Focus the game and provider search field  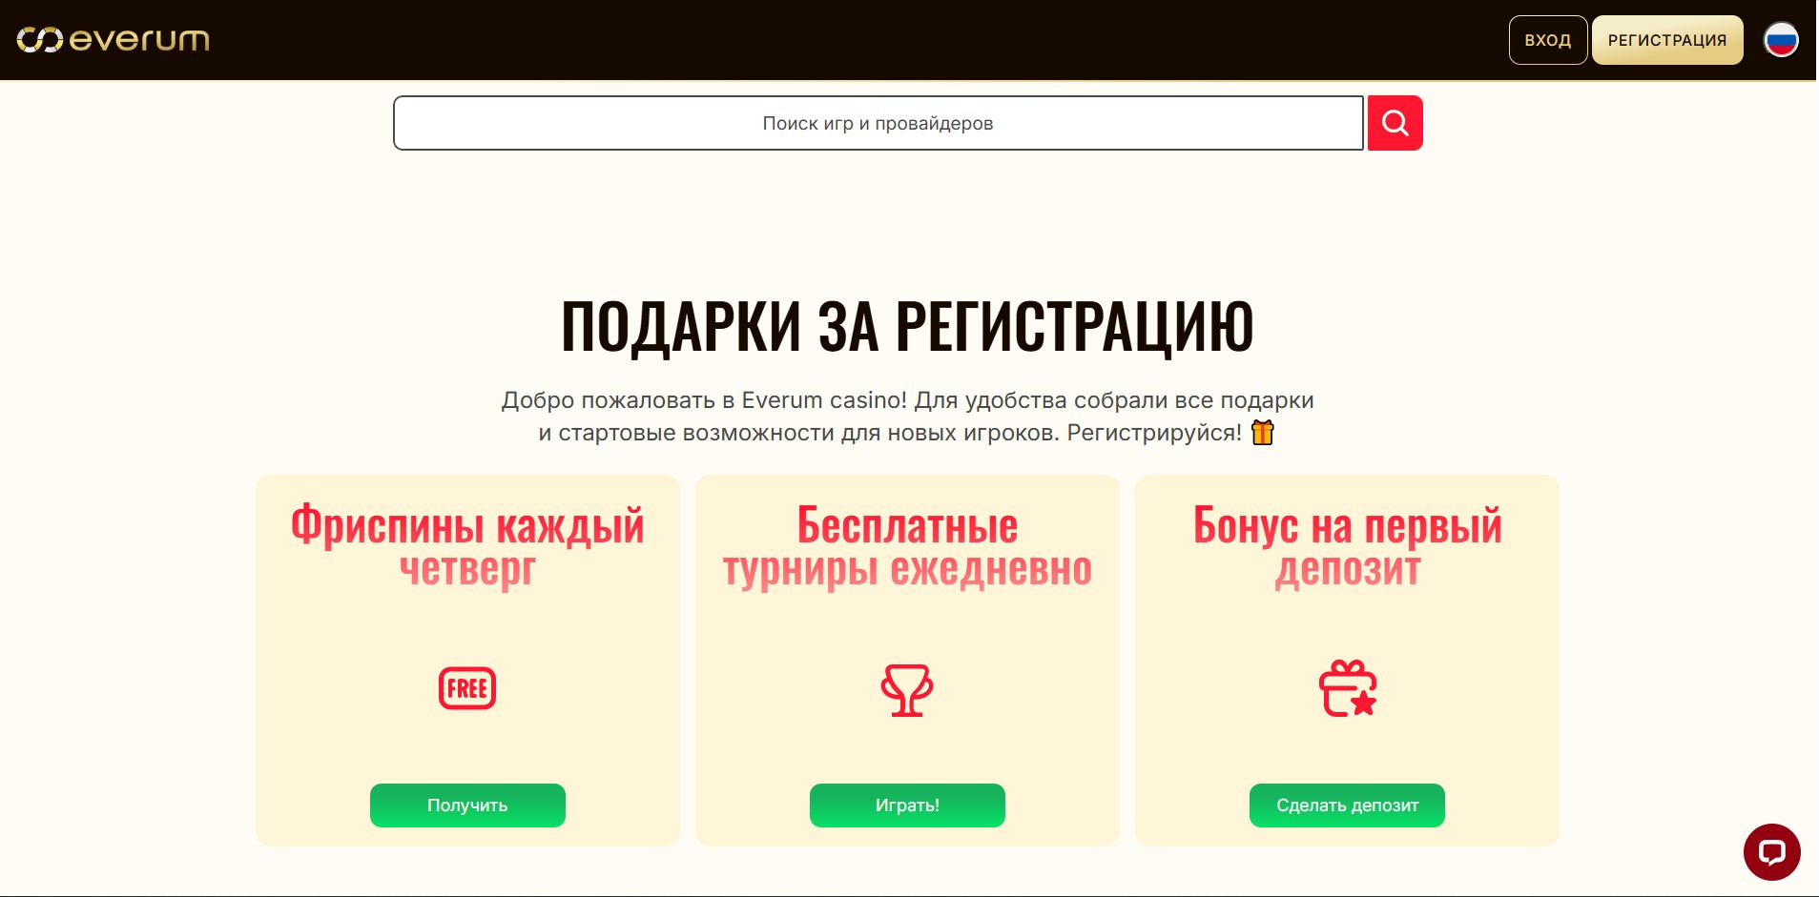pos(878,123)
